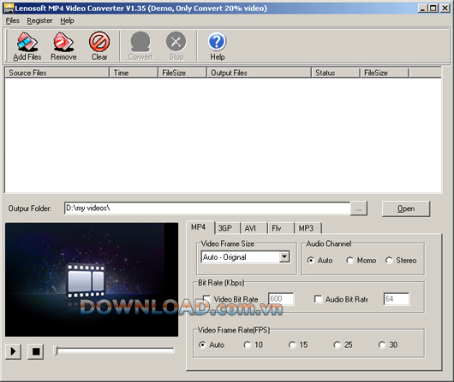Open the Files menu

13,21
